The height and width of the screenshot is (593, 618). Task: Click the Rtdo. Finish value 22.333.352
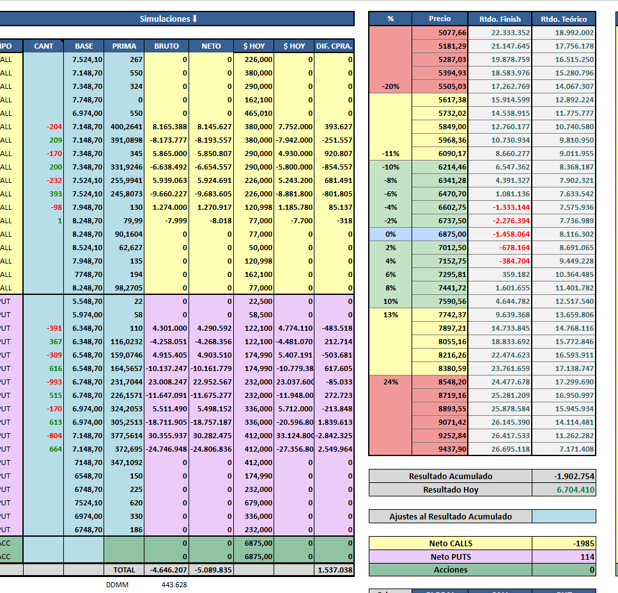pyautogui.click(x=500, y=33)
